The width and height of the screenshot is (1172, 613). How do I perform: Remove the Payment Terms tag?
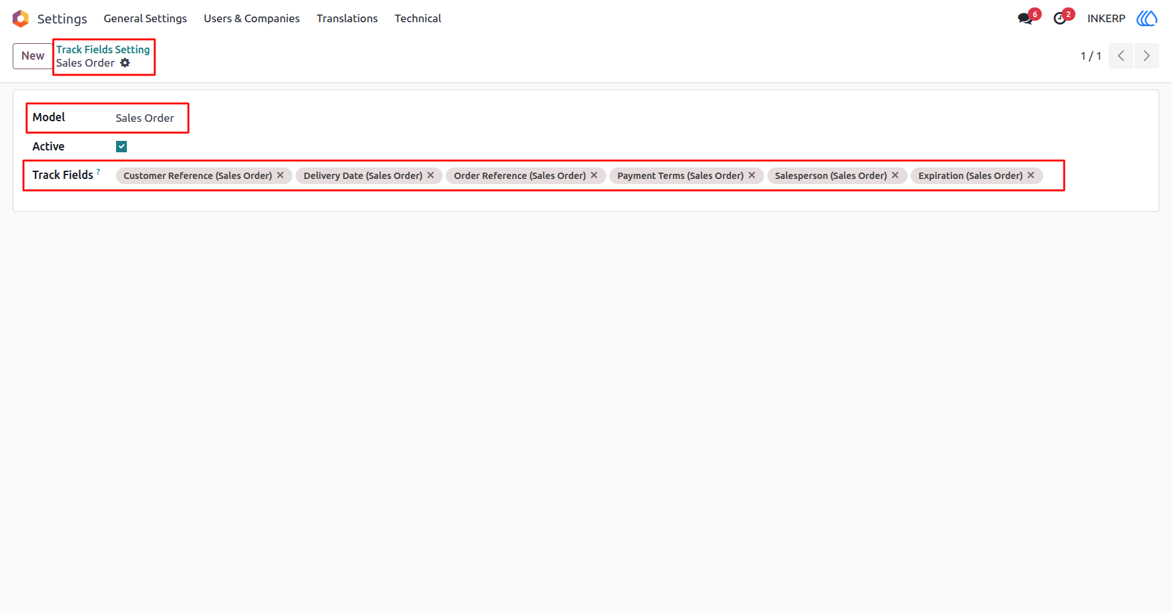point(752,175)
